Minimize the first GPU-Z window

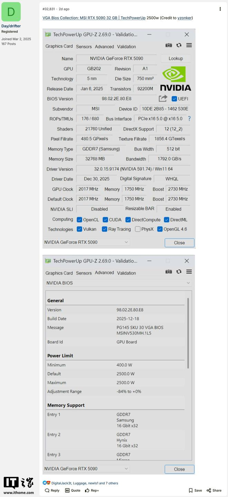pos(149,35)
